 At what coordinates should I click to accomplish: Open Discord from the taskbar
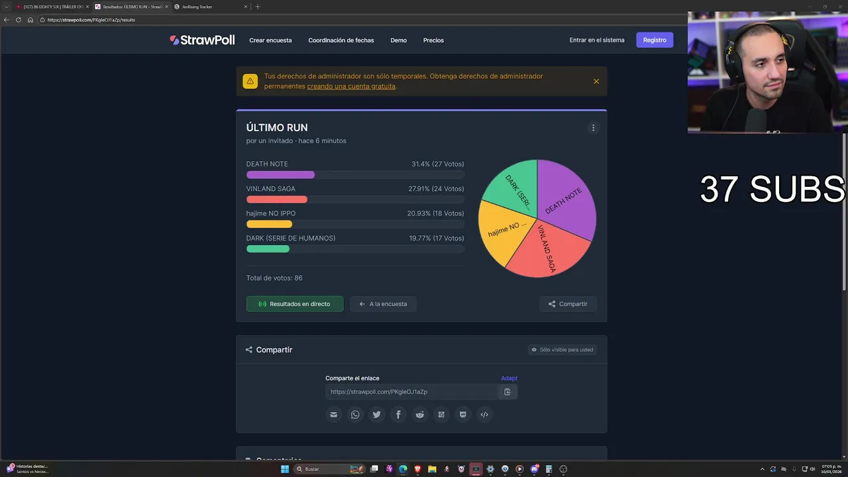[x=534, y=469]
